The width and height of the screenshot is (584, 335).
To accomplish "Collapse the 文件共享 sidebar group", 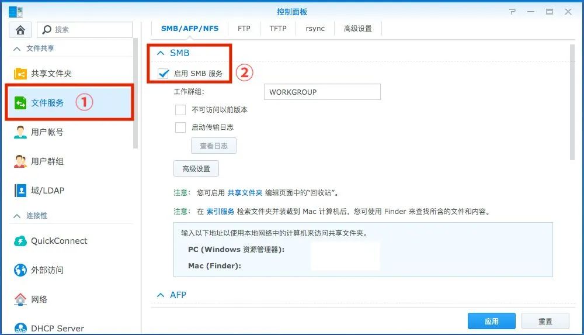I will pos(17,49).
